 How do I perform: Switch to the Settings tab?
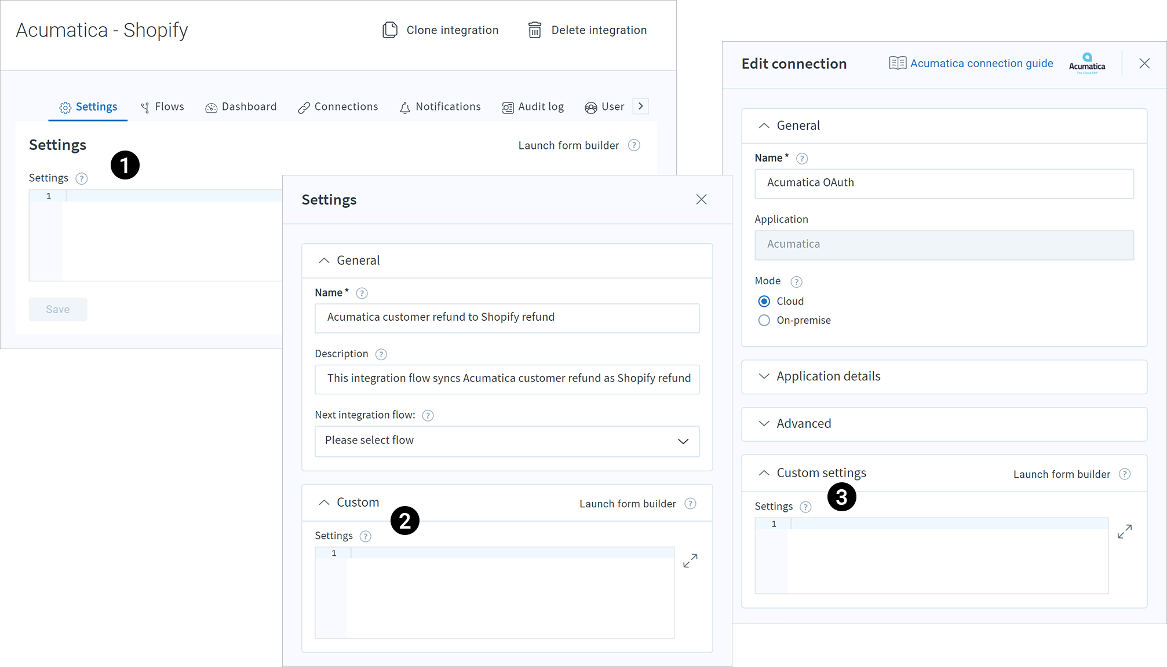click(x=88, y=107)
